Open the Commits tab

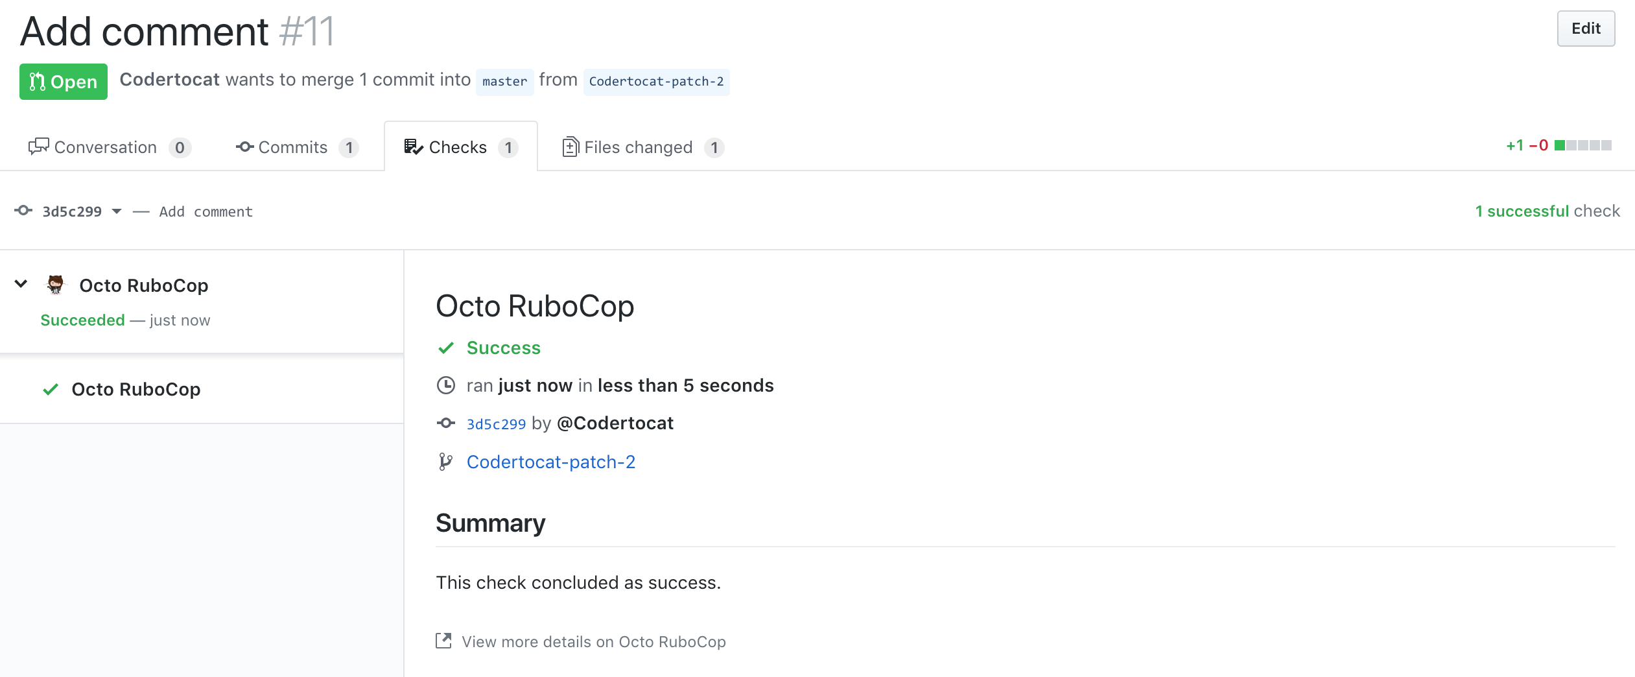(292, 147)
